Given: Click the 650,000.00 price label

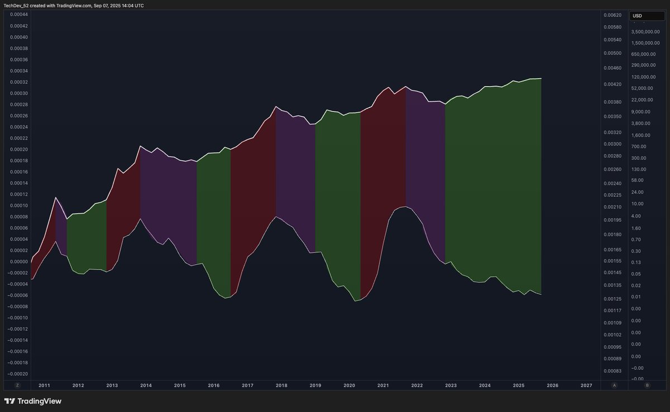Looking at the screenshot, I should (x=644, y=54).
